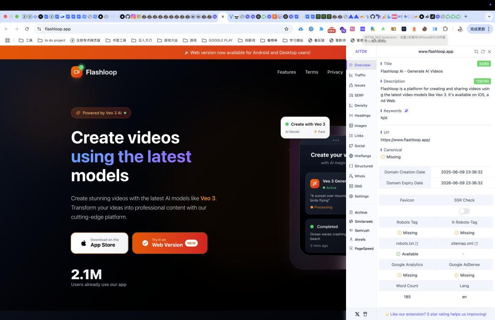Click the Powered by Veo 3 AI badge
Image resolution: width=495 pixels, height=320 pixels.
click(x=101, y=113)
